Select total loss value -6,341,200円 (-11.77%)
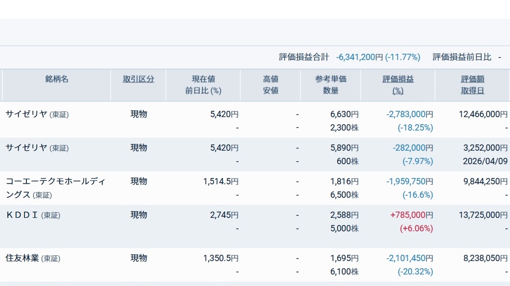 pos(378,57)
